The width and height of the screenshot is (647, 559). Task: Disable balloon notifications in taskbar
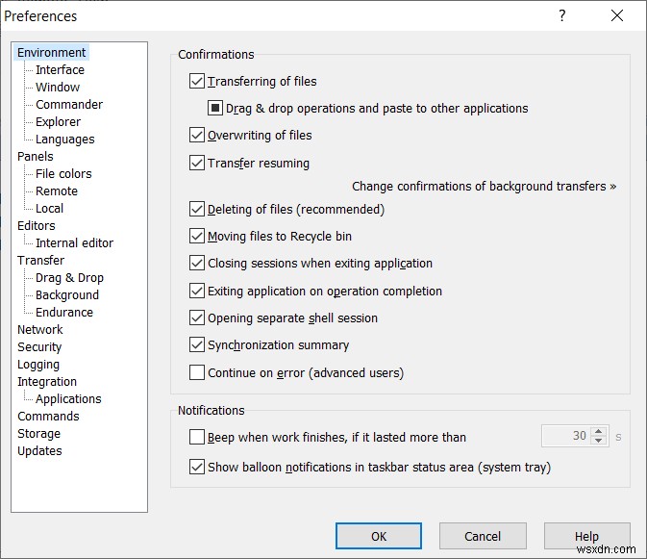coord(197,467)
